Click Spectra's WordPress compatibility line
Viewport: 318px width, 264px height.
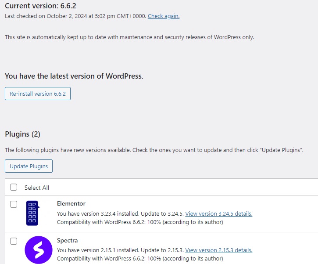[x=140, y=259]
